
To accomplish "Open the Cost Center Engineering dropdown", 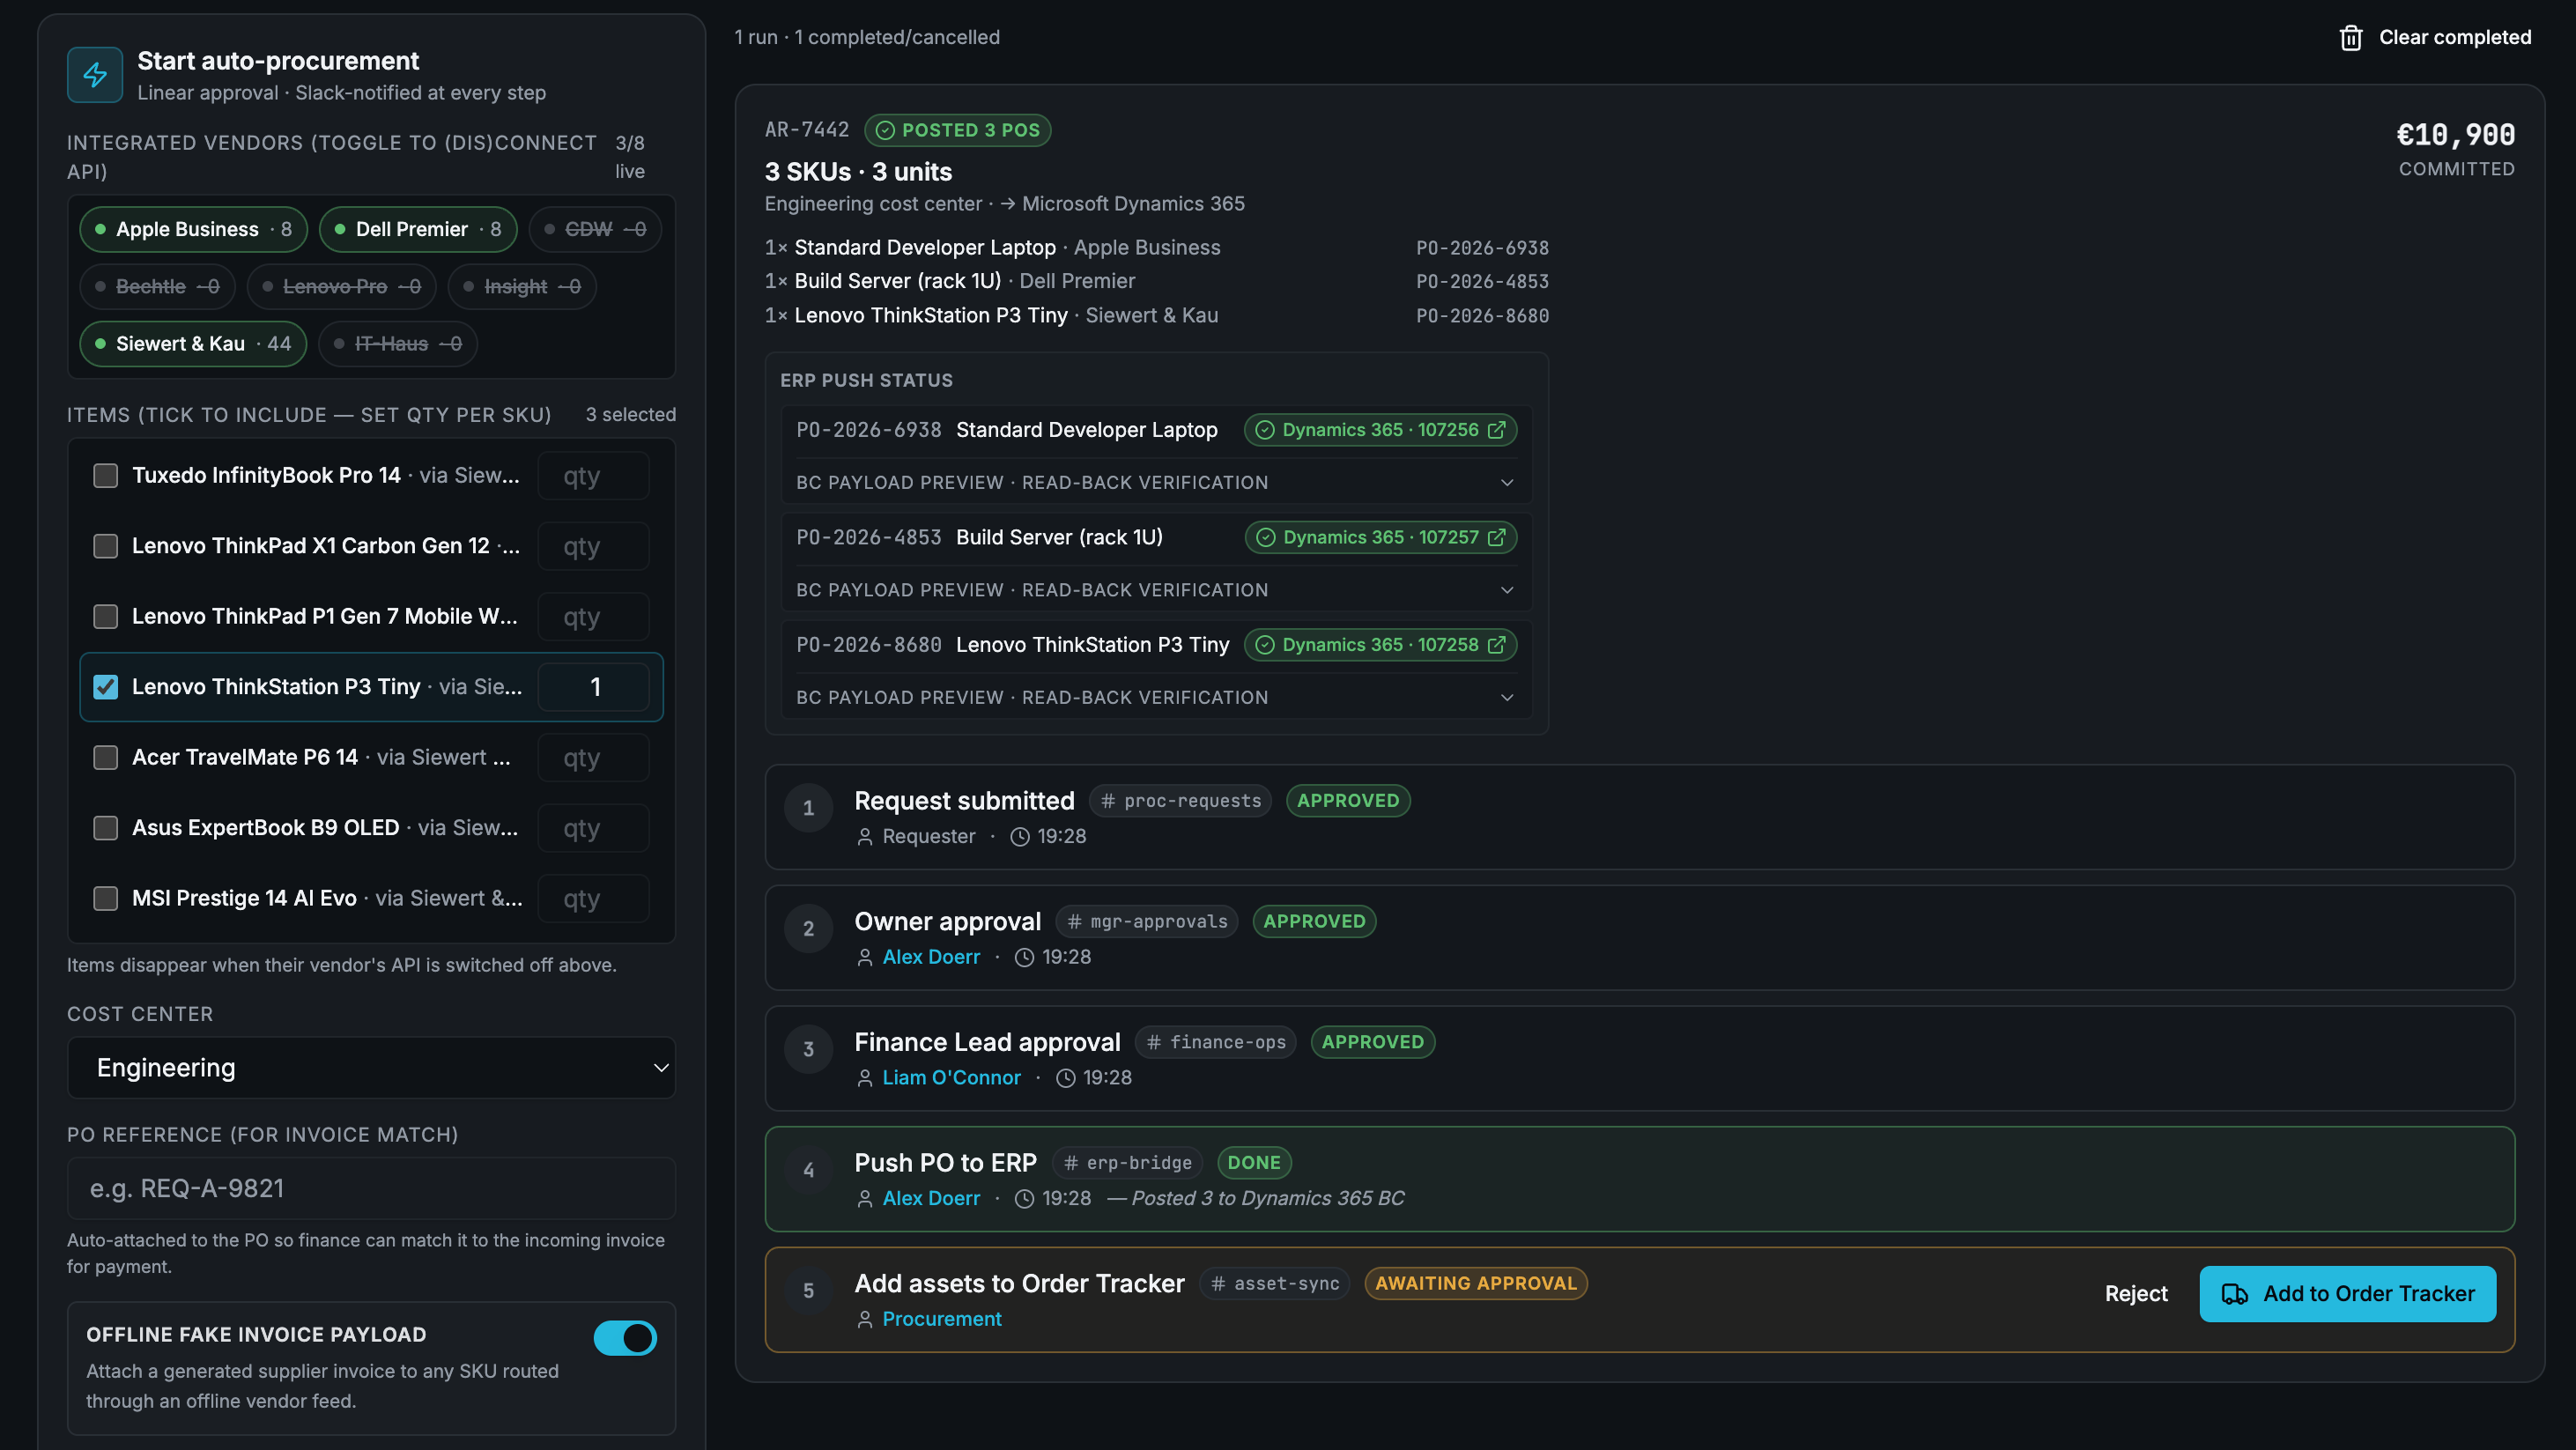I will click(371, 1068).
